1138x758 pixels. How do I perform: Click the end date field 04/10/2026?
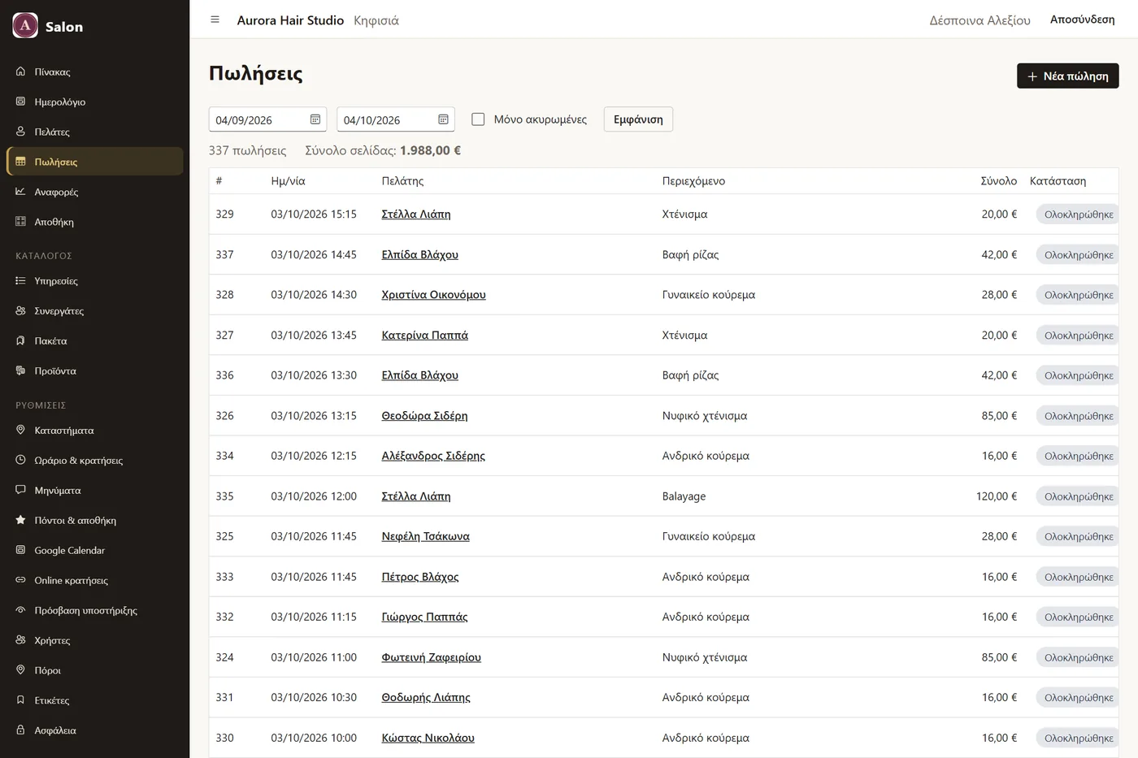(395, 119)
